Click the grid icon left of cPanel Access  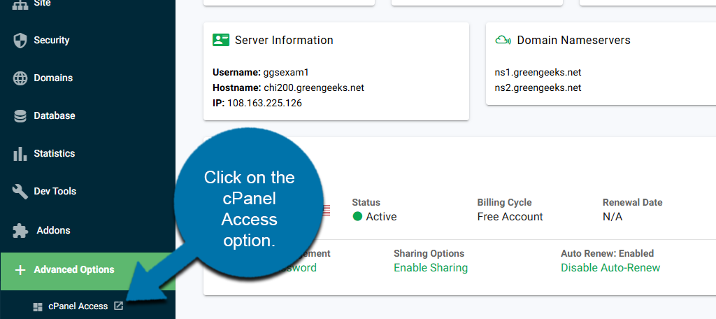[38, 306]
